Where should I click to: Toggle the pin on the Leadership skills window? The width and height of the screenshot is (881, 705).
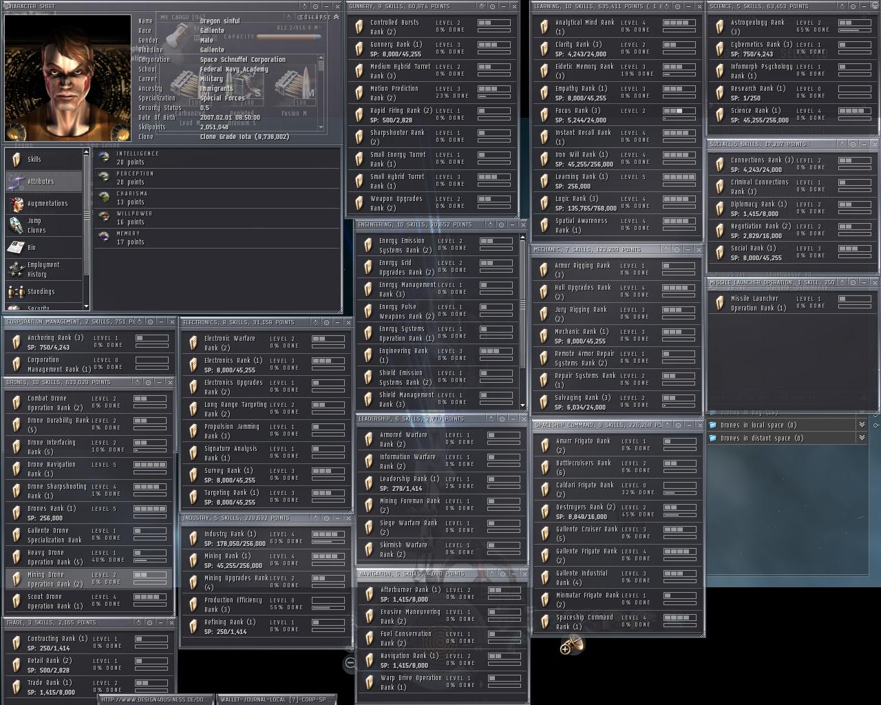point(501,419)
